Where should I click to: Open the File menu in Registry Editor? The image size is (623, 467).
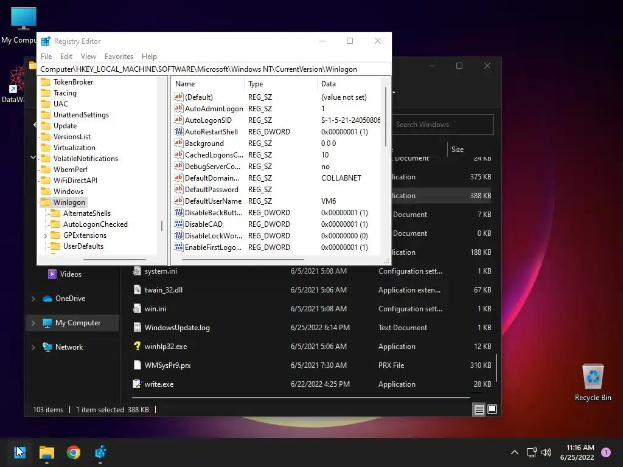46,57
